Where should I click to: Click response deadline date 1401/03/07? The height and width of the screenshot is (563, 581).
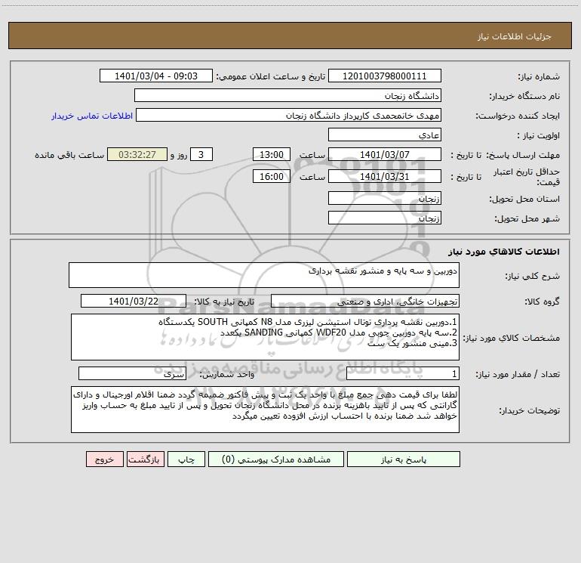coord(385,154)
